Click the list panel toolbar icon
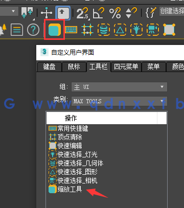This screenshot has width=184, height=208. click(x=17, y=30)
